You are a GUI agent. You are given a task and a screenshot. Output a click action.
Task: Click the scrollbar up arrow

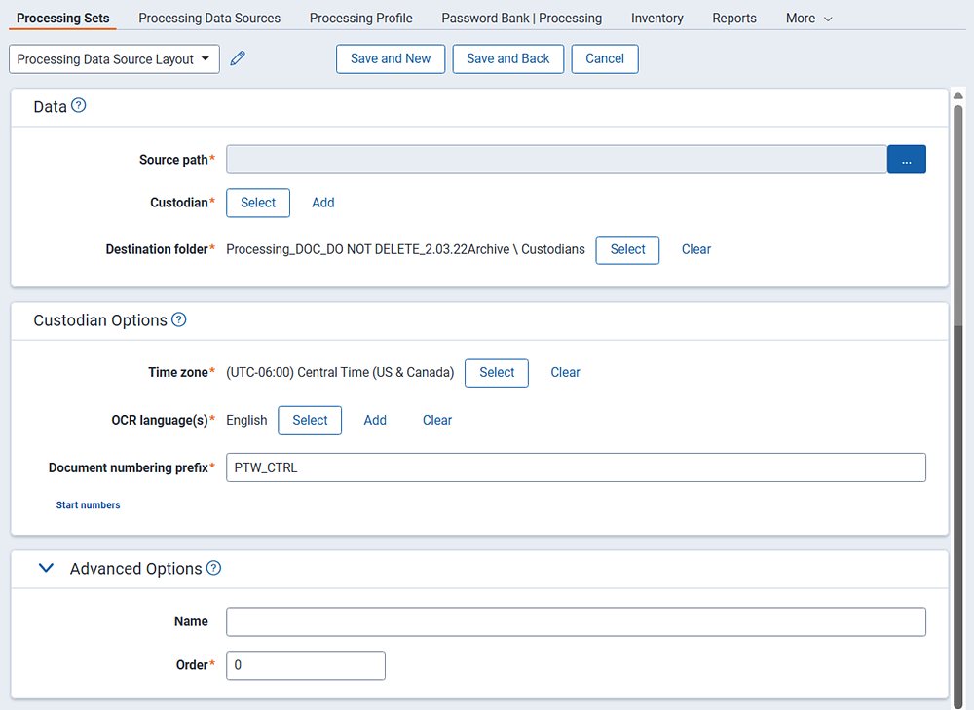coord(957,94)
